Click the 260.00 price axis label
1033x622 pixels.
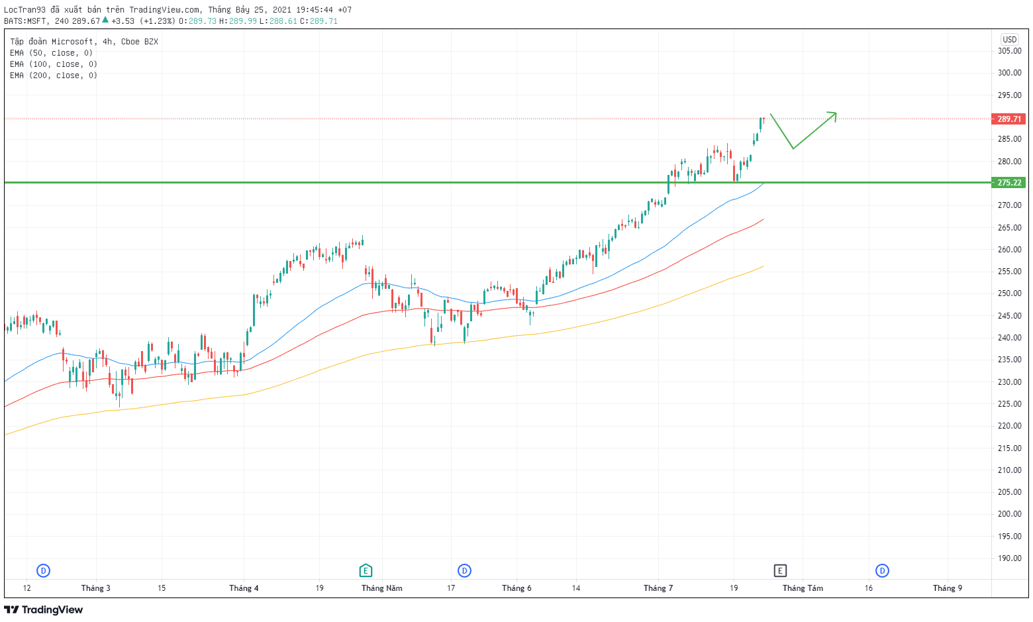click(1010, 250)
